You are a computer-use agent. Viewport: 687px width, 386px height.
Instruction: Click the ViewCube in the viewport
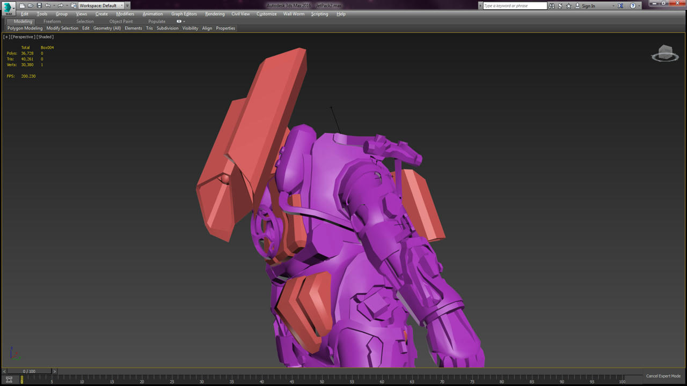(x=665, y=53)
